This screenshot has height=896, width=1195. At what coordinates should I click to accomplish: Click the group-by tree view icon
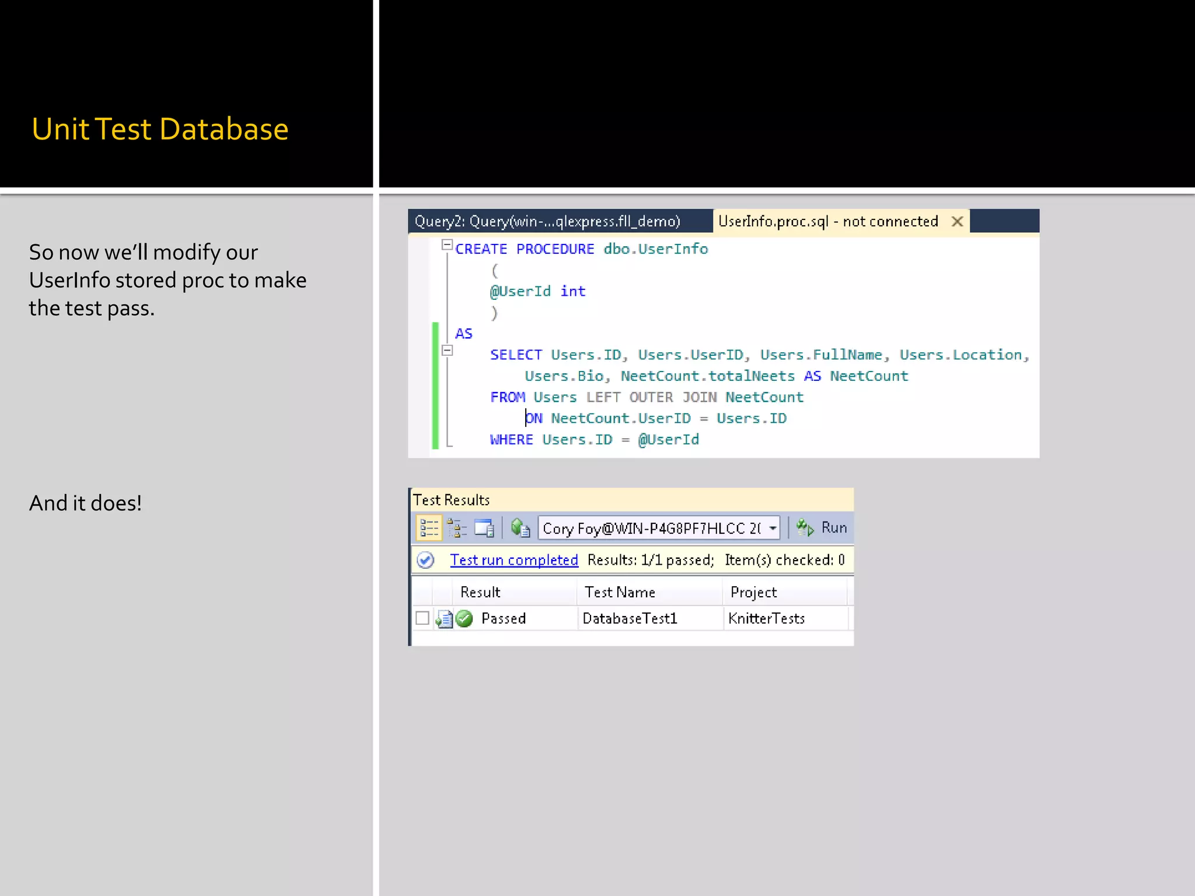[x=457, y=528]
